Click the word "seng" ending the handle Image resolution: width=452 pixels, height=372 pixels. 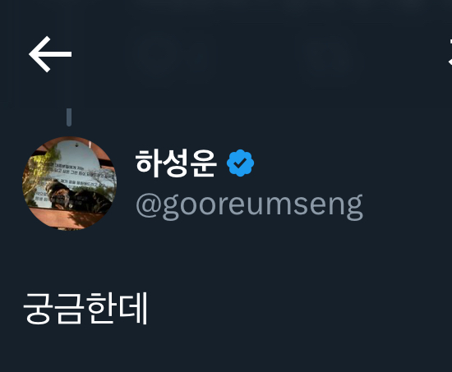(x=325, y=207)
